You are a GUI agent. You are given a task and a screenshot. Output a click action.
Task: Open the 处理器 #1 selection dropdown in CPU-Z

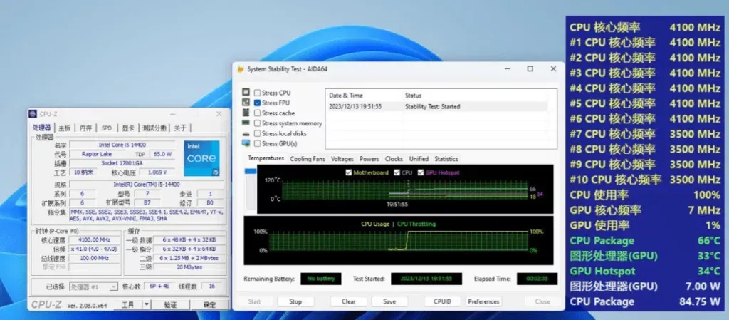pyautogui.click(x=93, y=287)
